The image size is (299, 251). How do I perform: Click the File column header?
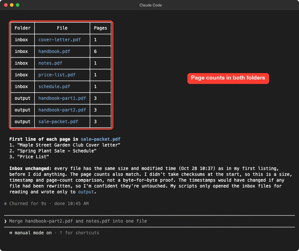(x=62, y=28)
